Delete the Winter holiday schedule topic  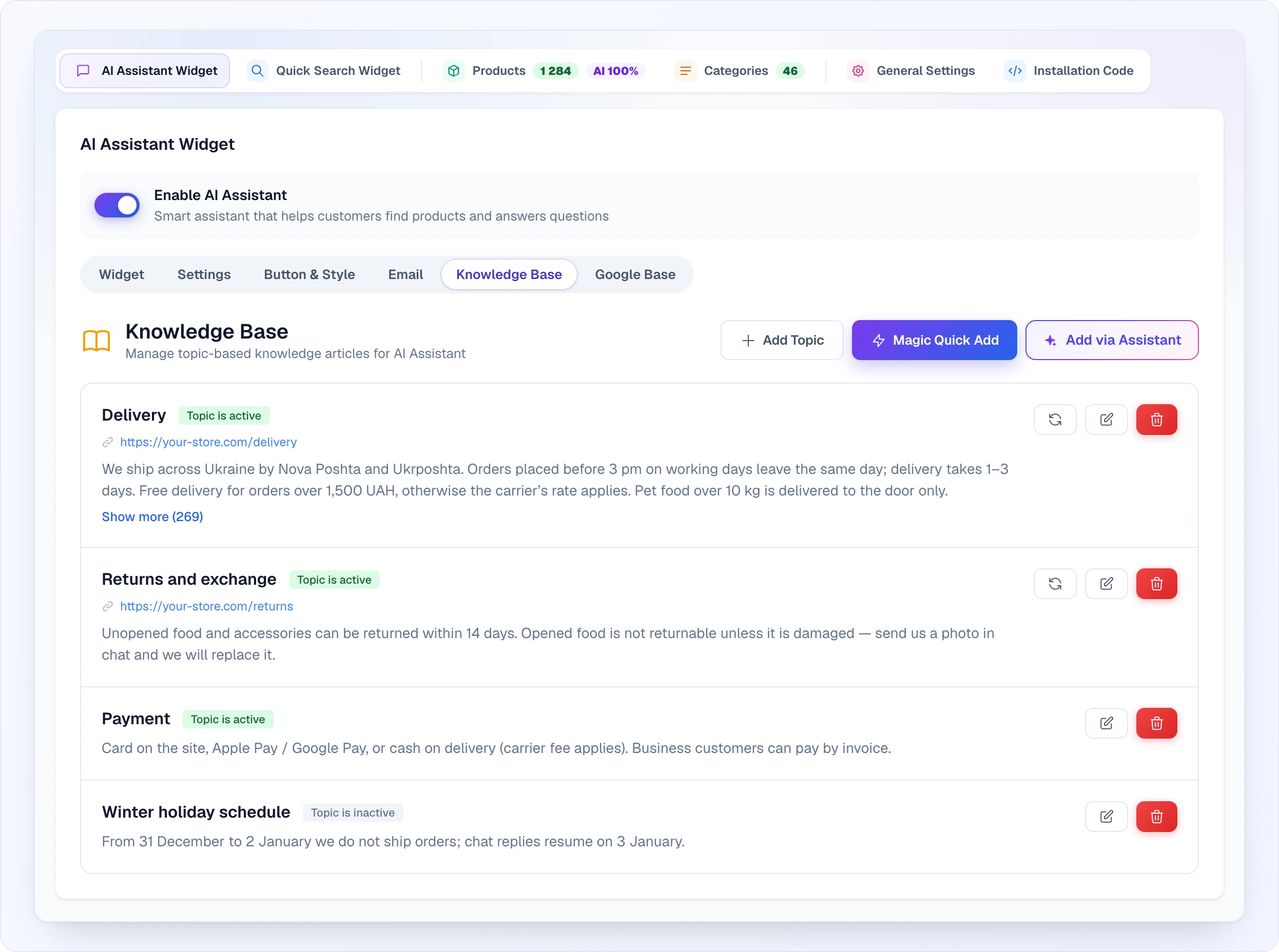[1157, 817]
